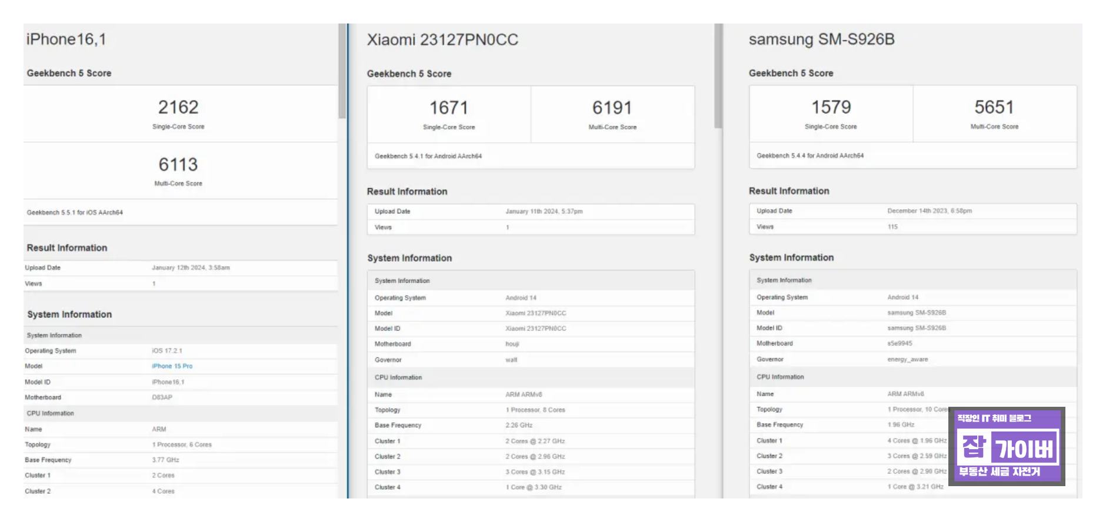Click the iPhone single-core score 2162

click(178, 107)
